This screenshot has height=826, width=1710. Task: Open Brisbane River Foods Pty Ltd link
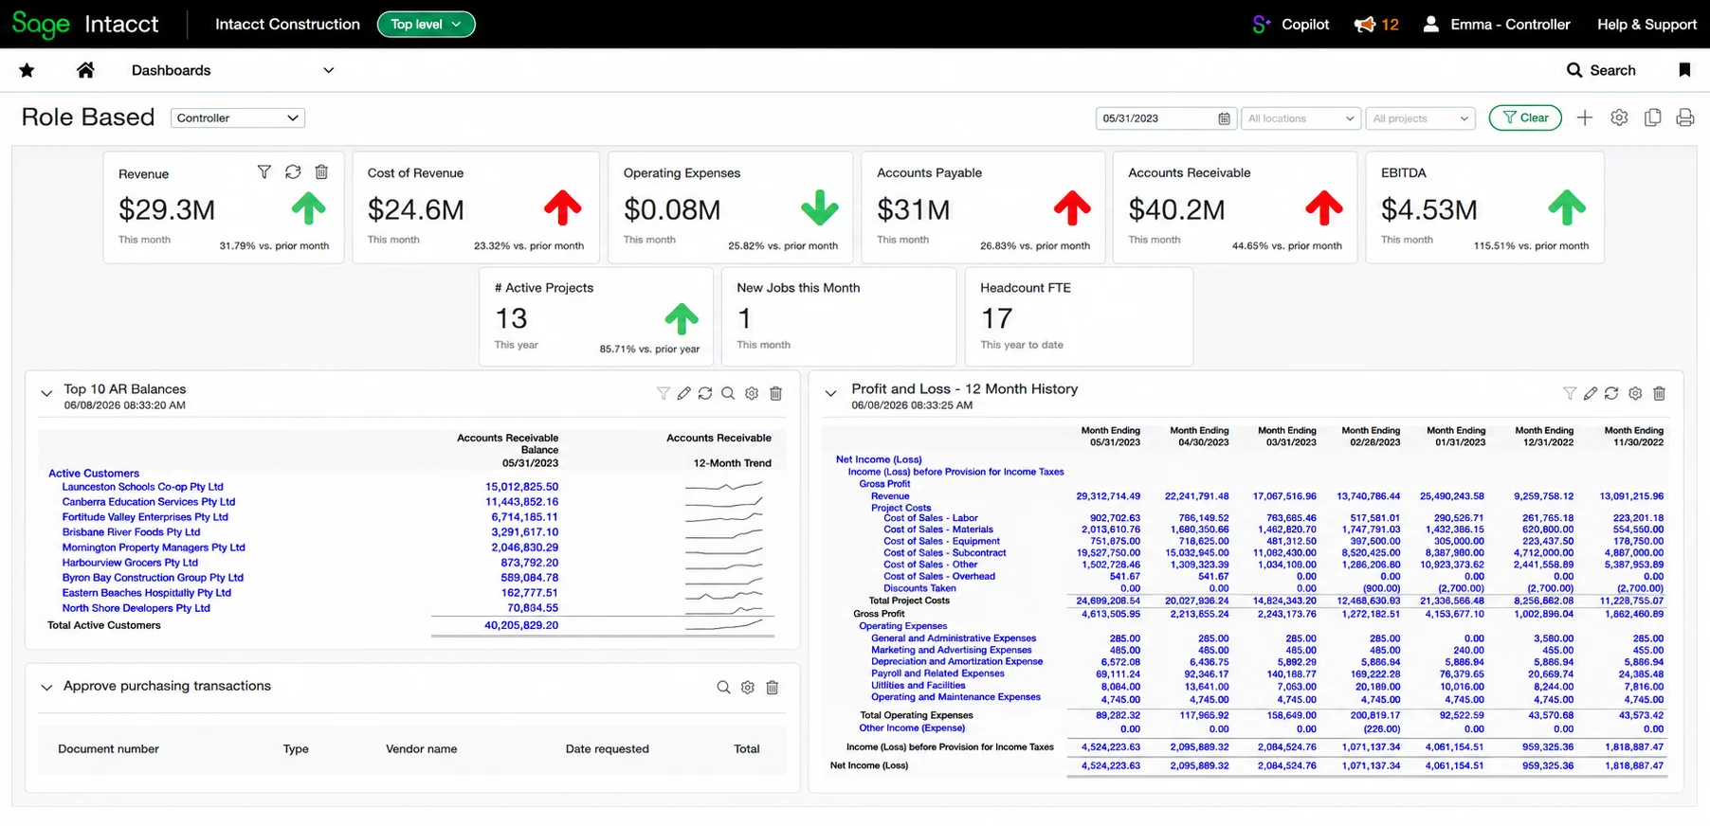click(x=131, y=532)
